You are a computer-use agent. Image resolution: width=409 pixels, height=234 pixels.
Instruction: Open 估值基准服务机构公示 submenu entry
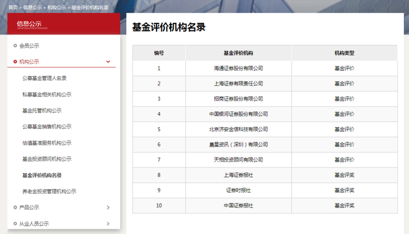47,143
